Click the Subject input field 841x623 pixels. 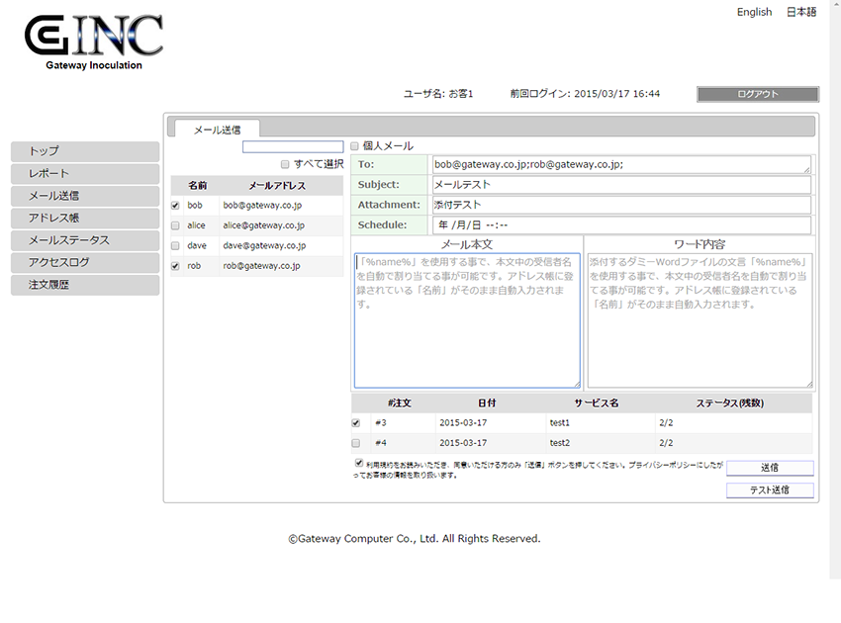tap(620, 185)
